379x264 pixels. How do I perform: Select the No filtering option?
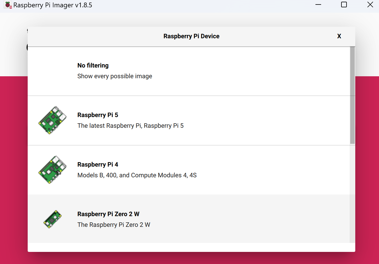click(x=189, y=71)
